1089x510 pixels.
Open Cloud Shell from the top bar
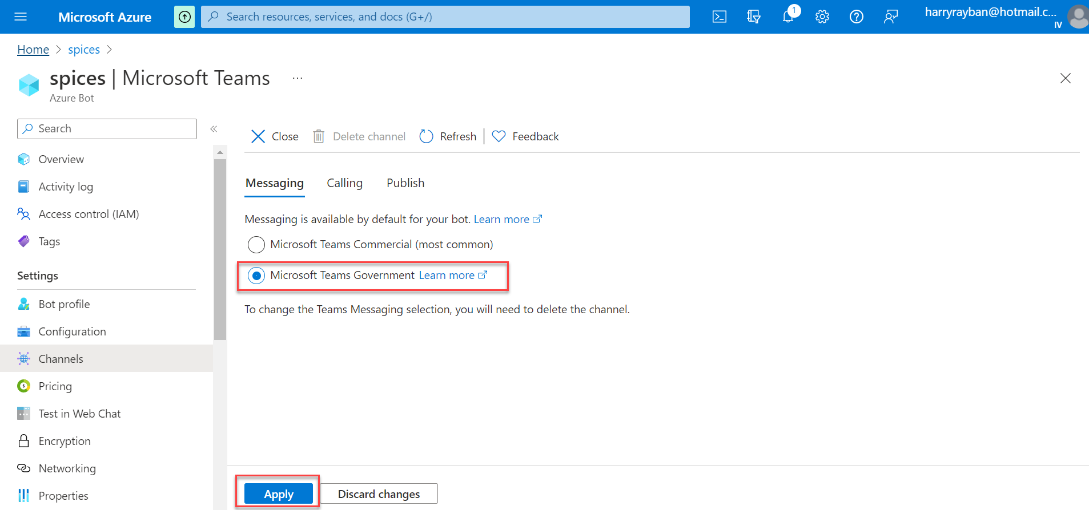click(720, 17)
